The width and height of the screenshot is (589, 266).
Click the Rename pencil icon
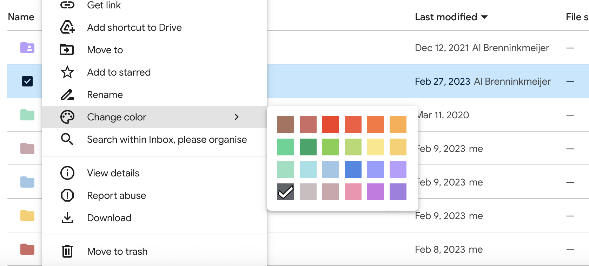click(67, 94)
